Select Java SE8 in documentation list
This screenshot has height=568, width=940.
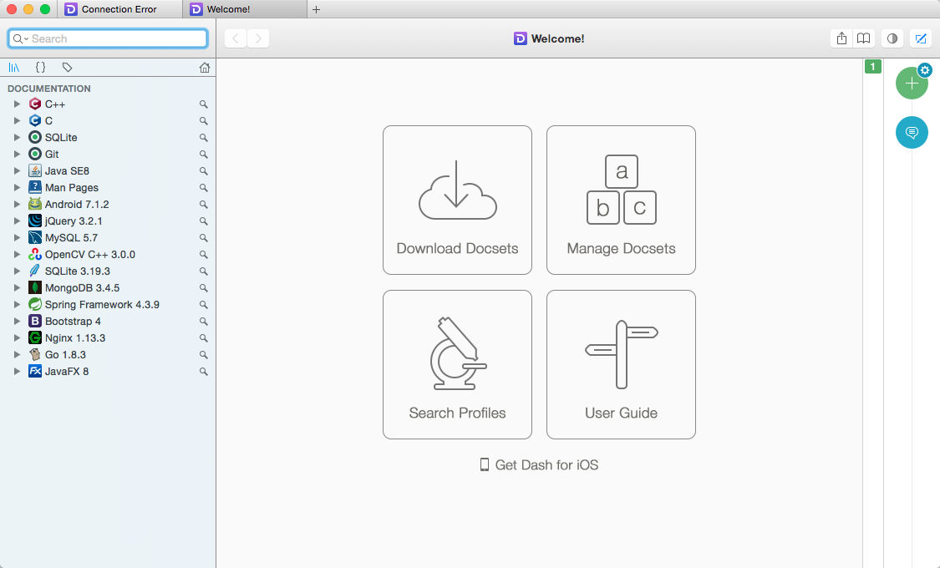[108, 171]
